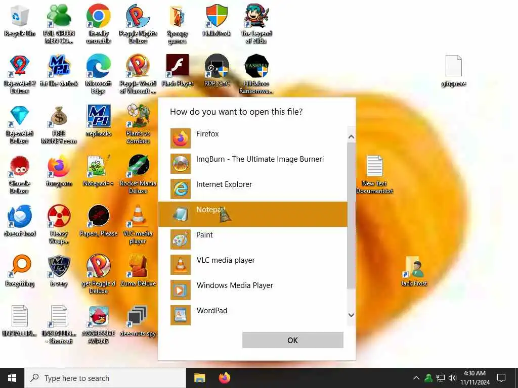The width and height of the screenshot is (518, 388).
Task: Open the Windows Start menu
Action: click(x=12, y=378)
